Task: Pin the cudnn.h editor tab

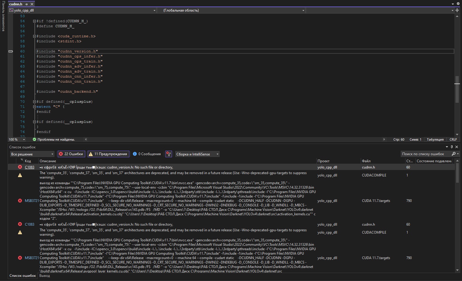Action: pyautogui.click(x=27, y=4)
